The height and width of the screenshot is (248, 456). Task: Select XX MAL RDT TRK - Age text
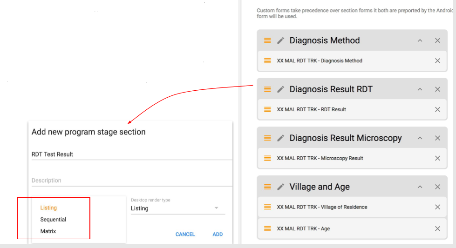(303, 228)
